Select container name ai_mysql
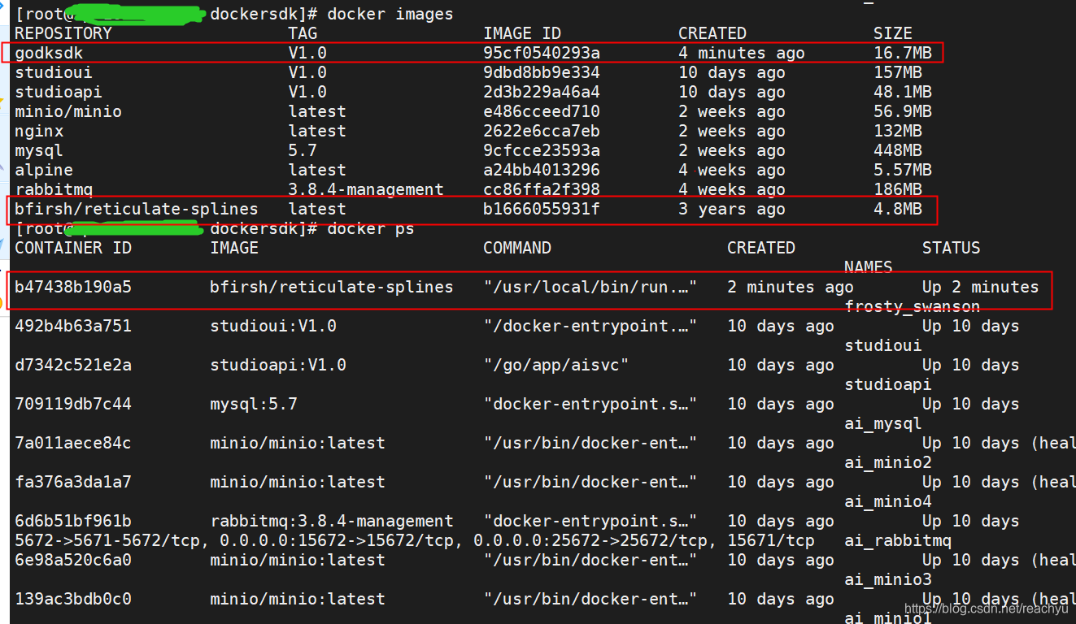1076x624 pixels. click(883, 423)
